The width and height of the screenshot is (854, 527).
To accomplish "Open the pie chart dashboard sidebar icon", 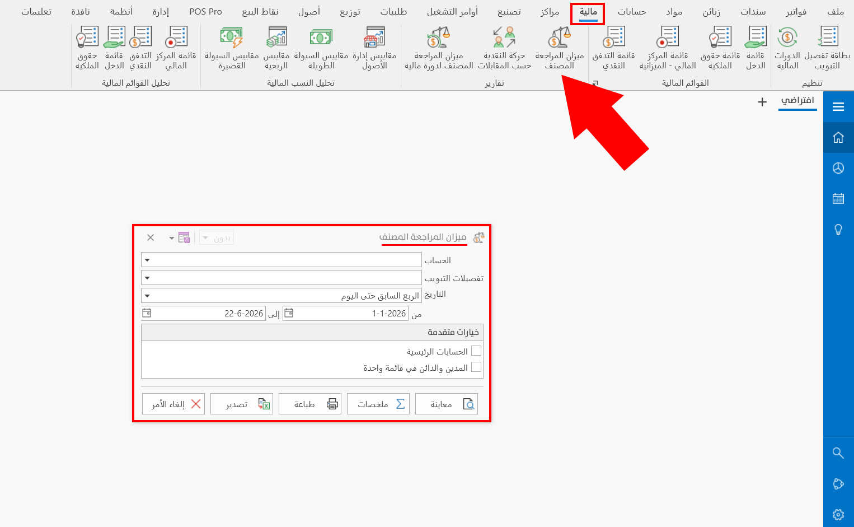I will pos(838,168).
